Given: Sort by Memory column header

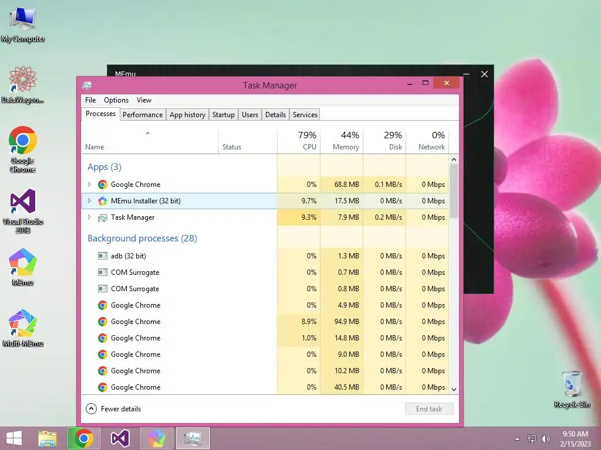Looking at the screenshot, I should click(342, 141).
